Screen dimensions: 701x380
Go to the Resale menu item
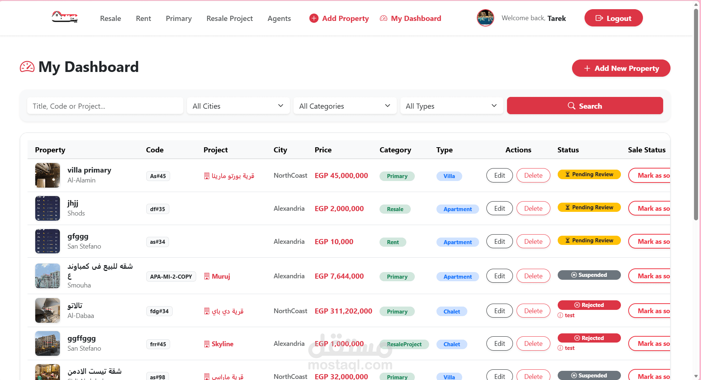click(x=111, y=18)
